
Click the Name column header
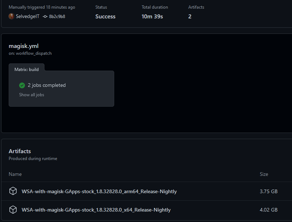pyautogui.click(x=15, y=174)
